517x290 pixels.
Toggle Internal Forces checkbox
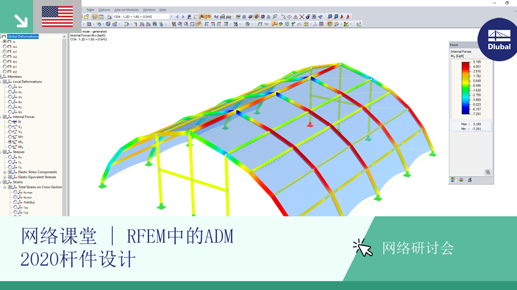[x=5, y=117]
